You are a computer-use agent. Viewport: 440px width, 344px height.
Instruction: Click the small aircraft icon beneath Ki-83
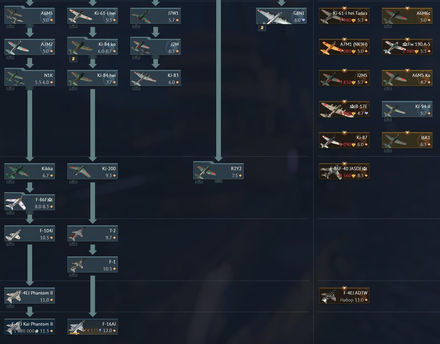point(136,88)
